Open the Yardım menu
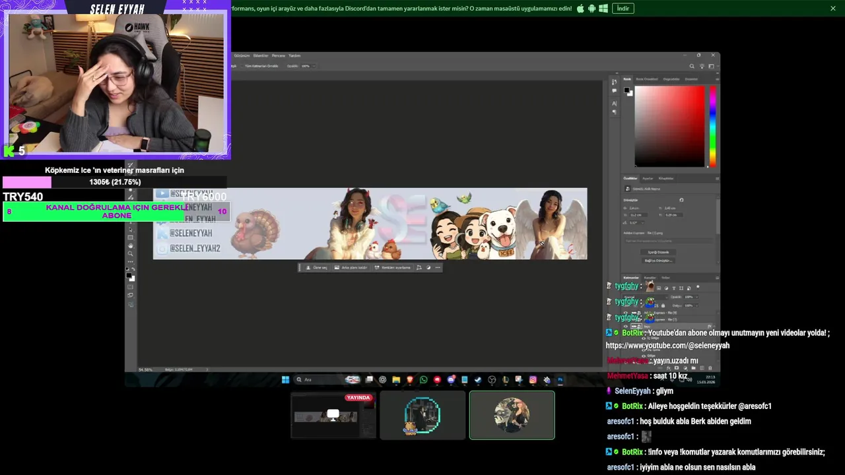 [294, 55]
